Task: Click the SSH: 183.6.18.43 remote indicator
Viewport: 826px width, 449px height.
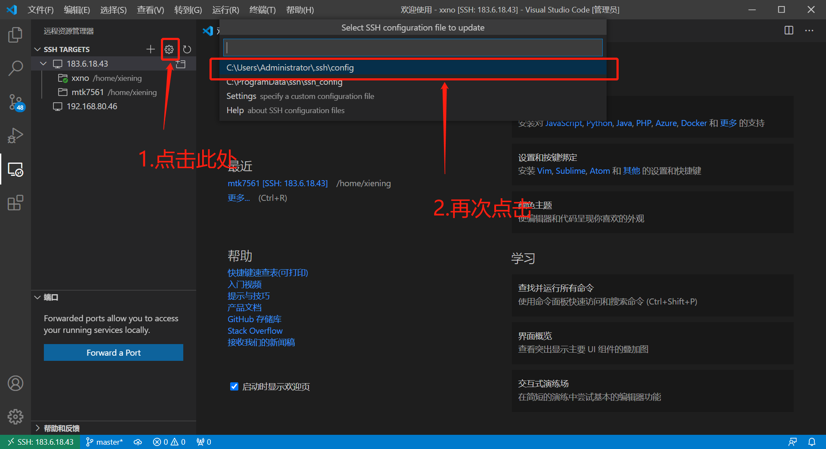Action: point(40,442)
